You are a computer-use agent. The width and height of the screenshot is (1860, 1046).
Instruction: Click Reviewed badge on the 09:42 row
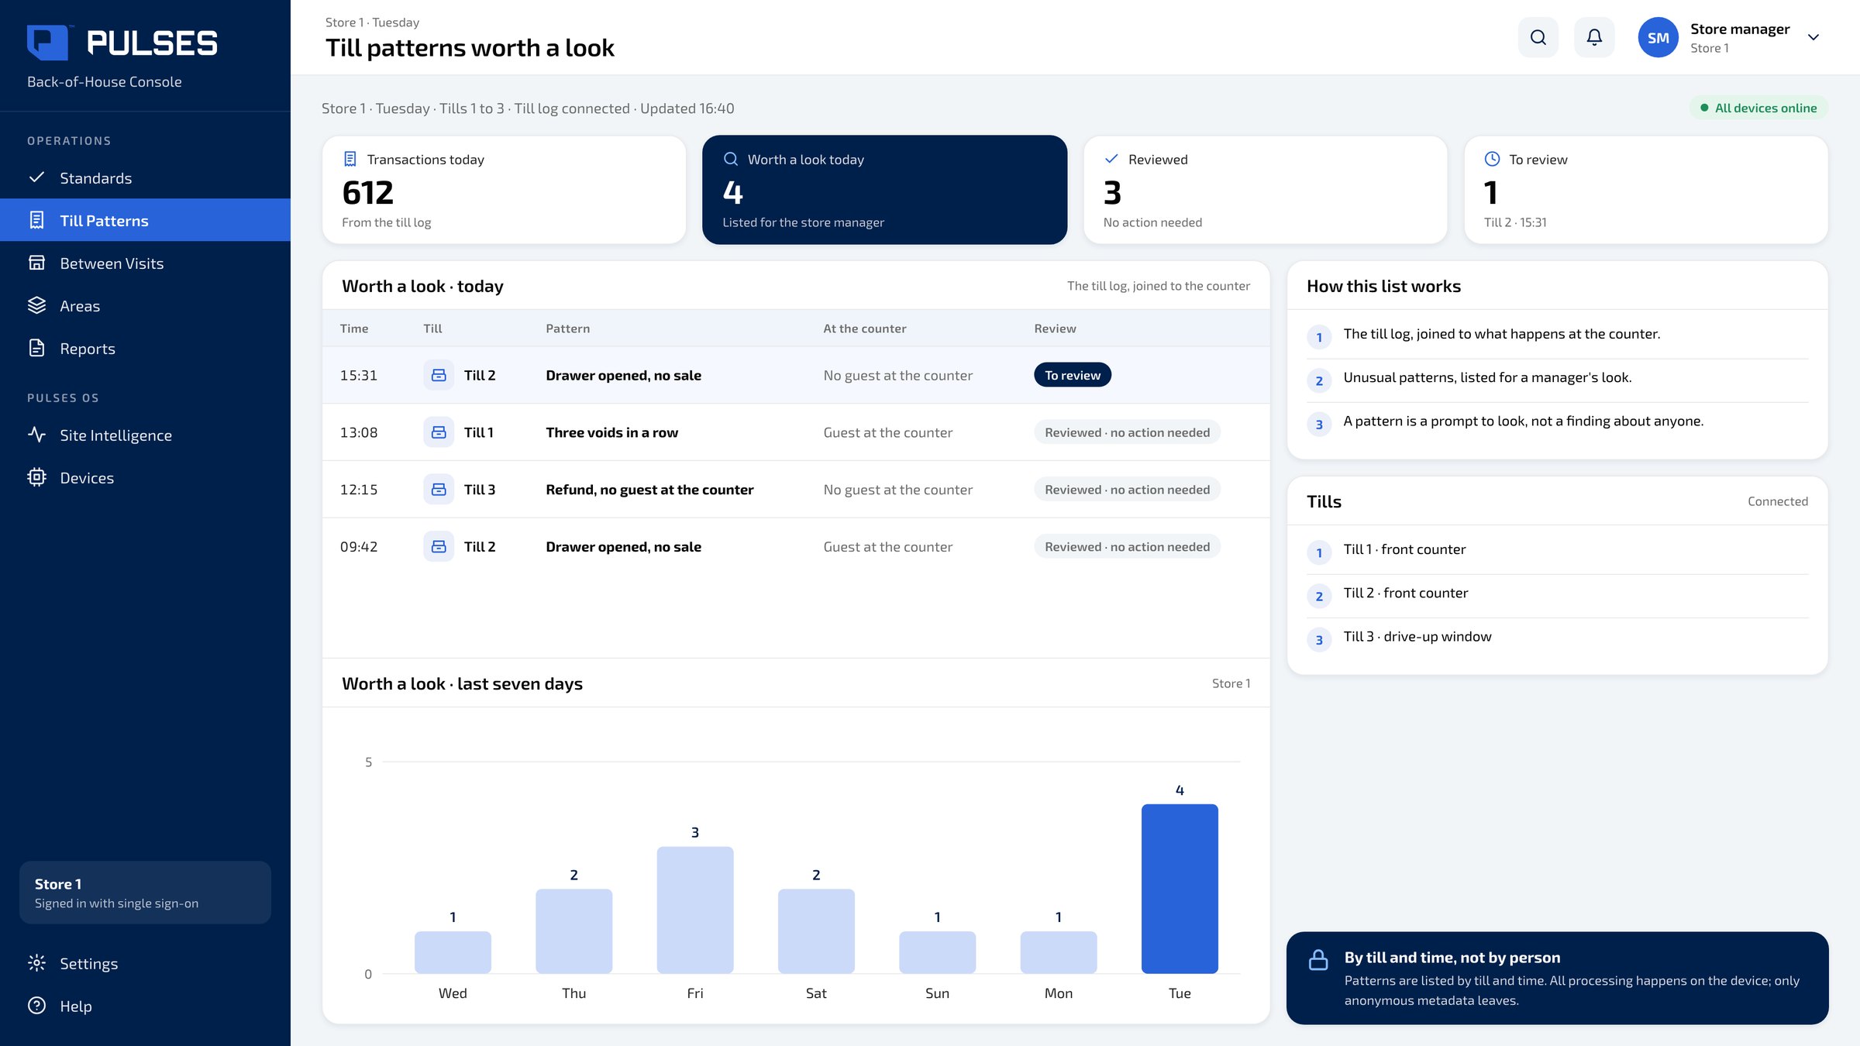click(x=1127, y=546)
